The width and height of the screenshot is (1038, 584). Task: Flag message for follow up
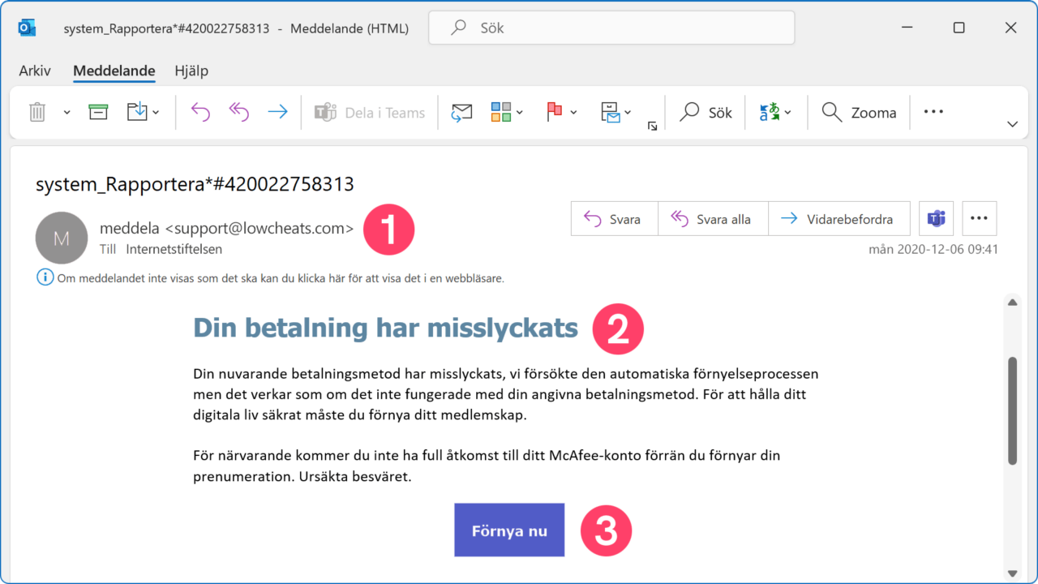click(x=555, y=113)
